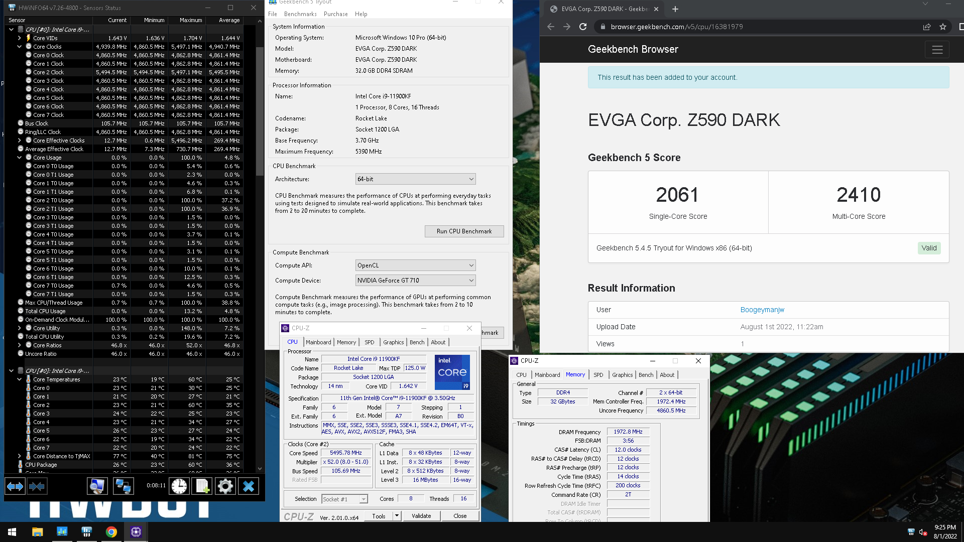
Task: Expand the Core Ratios tree node
Action: (20, 345)
